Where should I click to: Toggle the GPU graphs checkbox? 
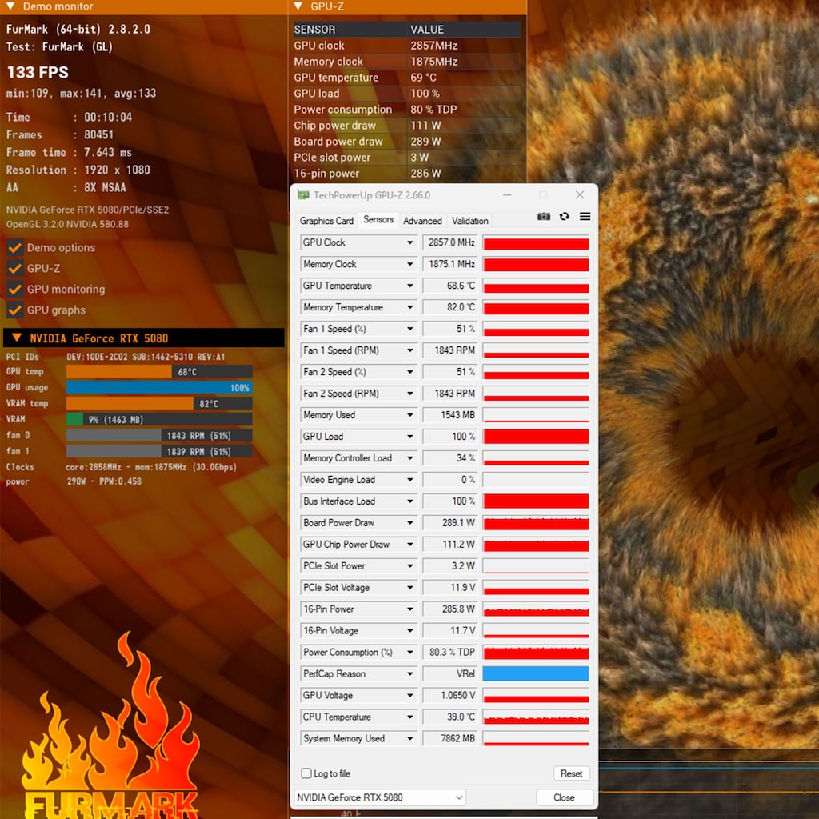(15, 310)
